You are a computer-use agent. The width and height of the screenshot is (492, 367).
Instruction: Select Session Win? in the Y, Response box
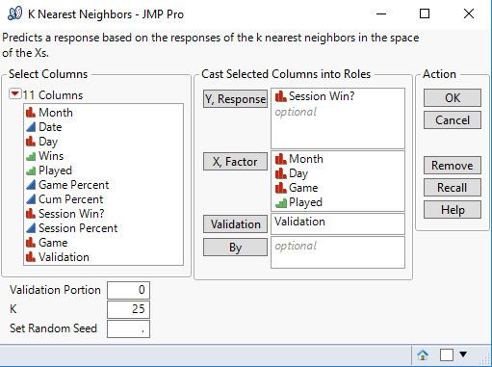coord(322,96)
